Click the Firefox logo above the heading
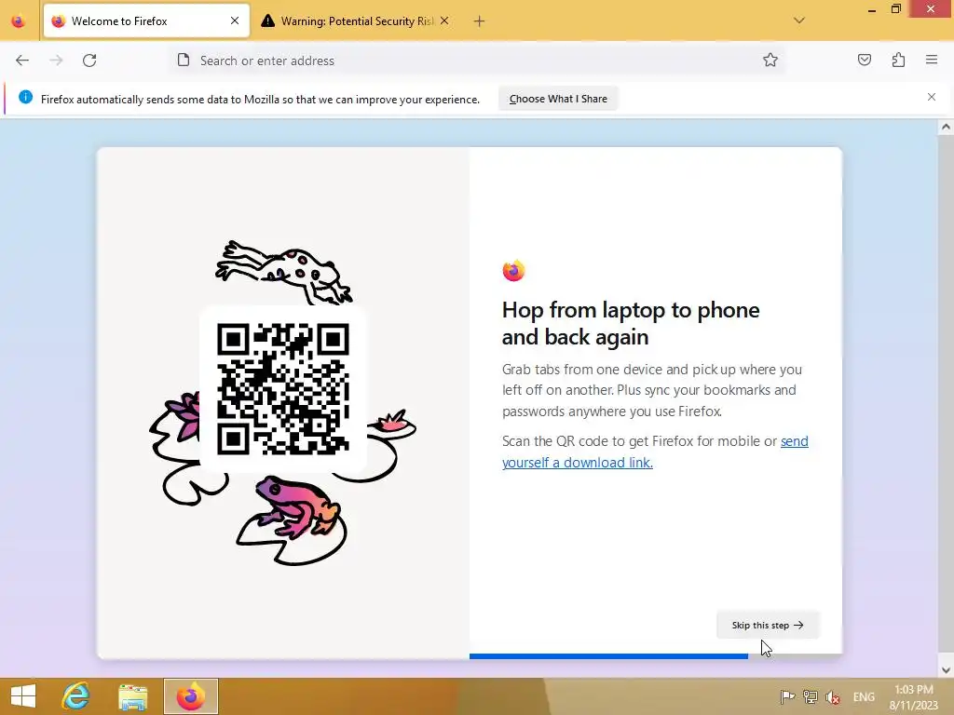The width and height of the screenshot is (954, 715). tap(513, 271)
